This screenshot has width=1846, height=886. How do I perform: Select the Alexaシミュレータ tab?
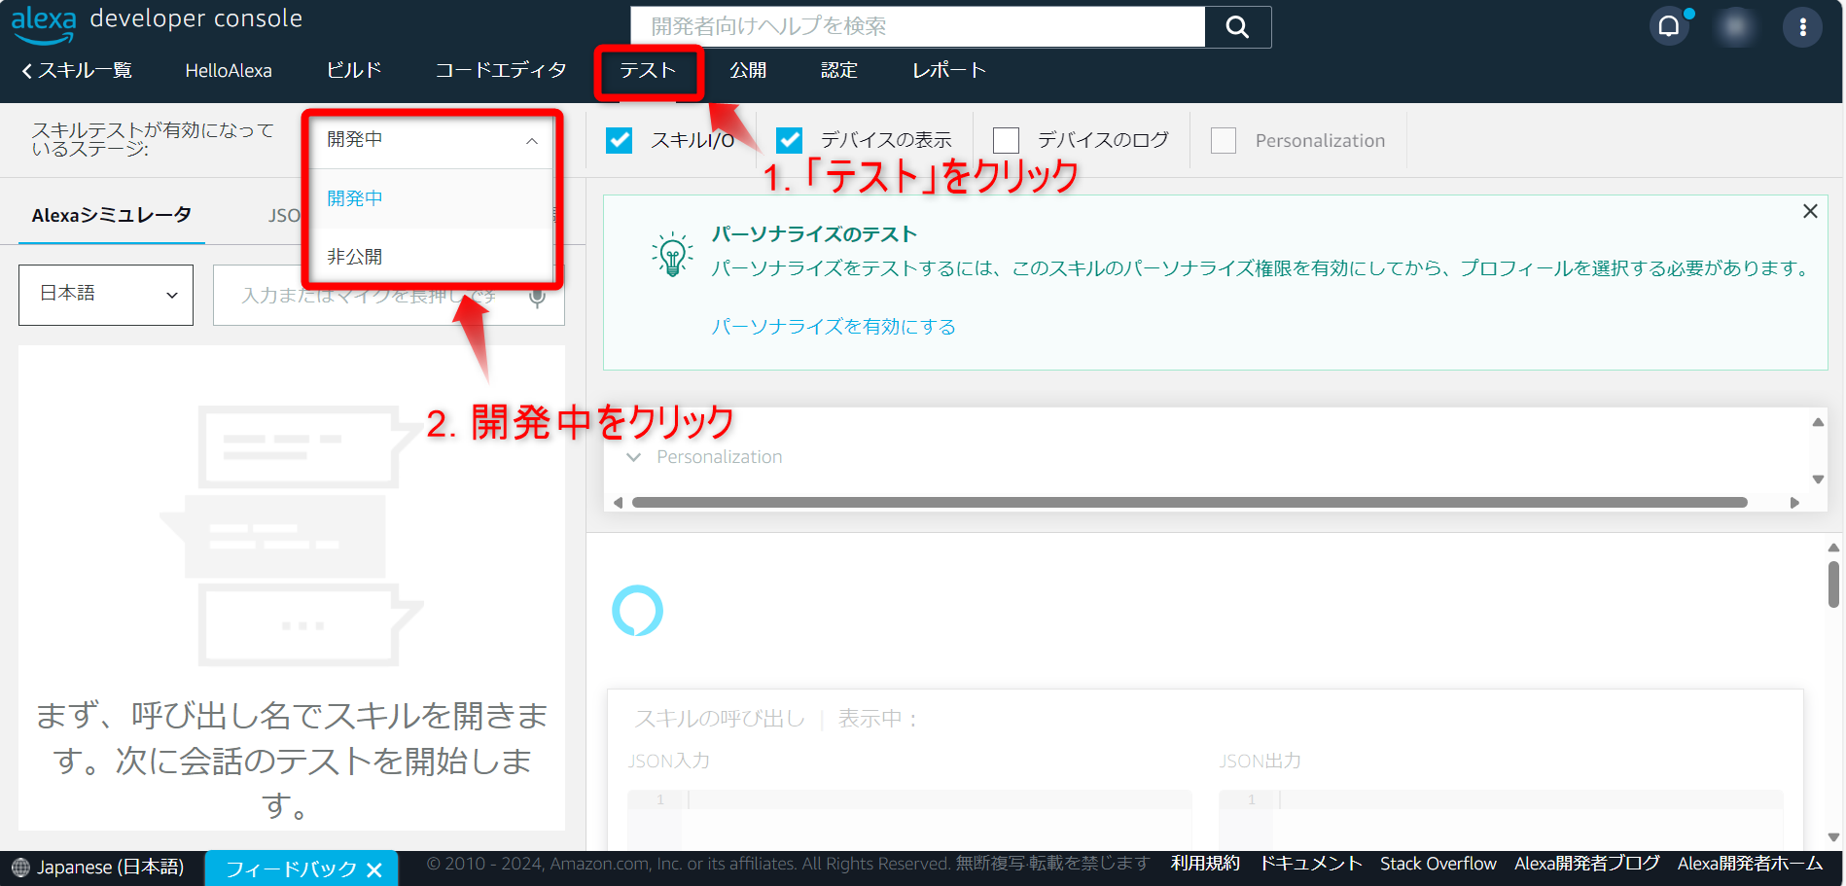(110, 214)
